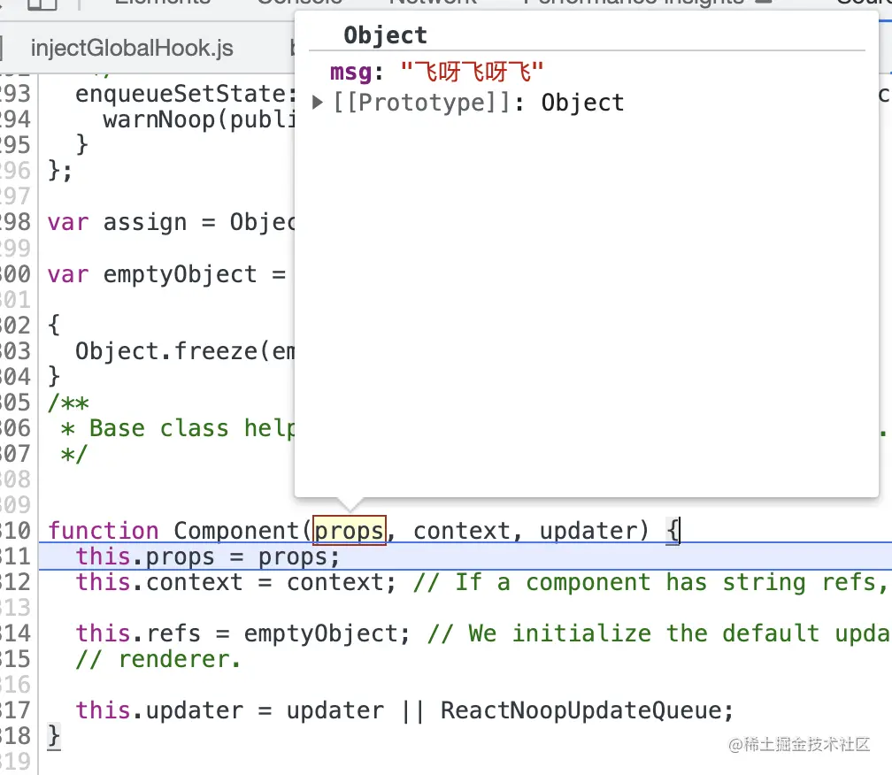
Task: Select the msg string value "飞呀飞呀飞"
Action: click(x=472, y=73)
